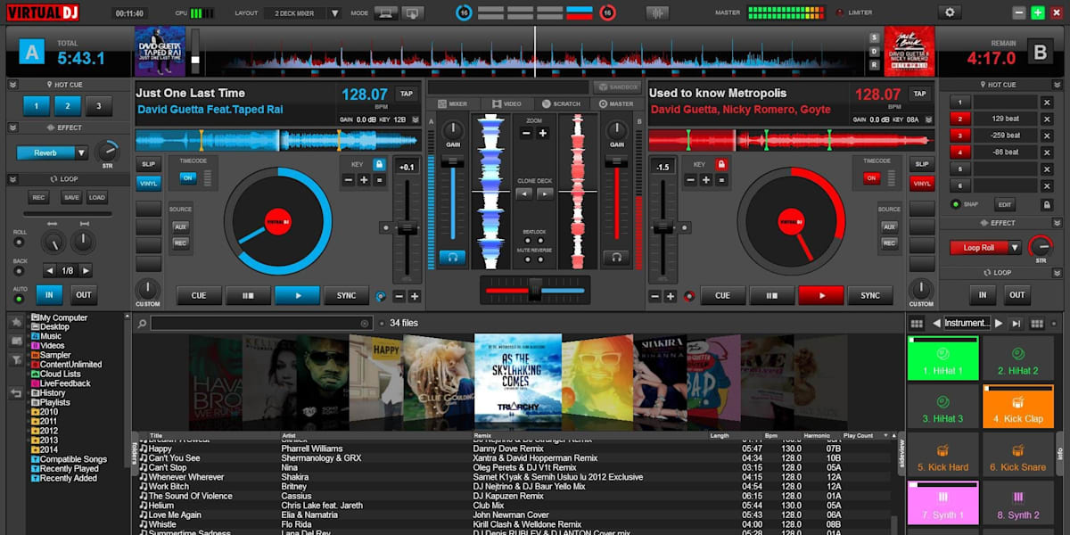Viewport: 1070px width, 535px height.
Task: Click the key lock icon on deck A
Action: 379,164
